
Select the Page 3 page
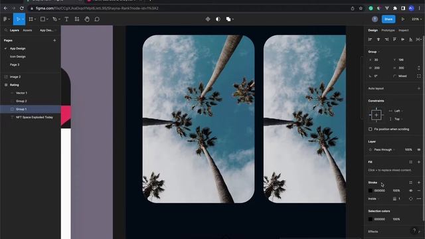pyautogui.click(x=15, y=65)
